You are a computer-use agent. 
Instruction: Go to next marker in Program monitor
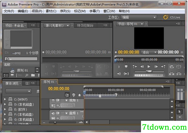pos(163,66)
